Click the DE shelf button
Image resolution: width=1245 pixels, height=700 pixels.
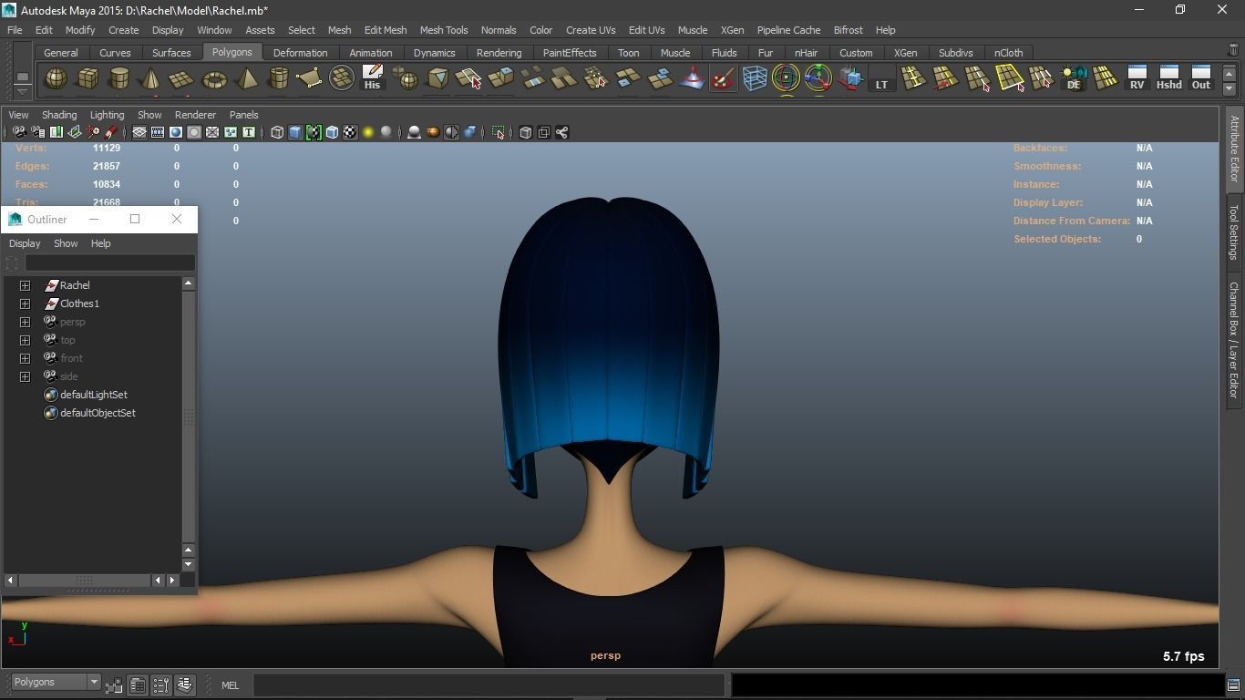1074,79
